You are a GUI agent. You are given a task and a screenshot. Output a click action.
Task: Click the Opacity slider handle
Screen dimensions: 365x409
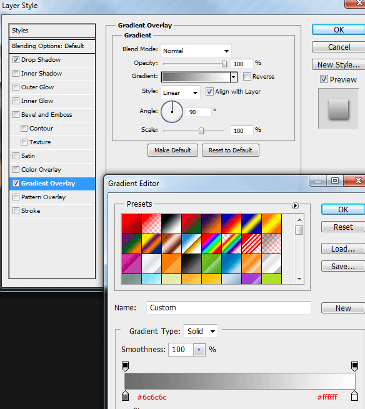click(x=224, y=64)
